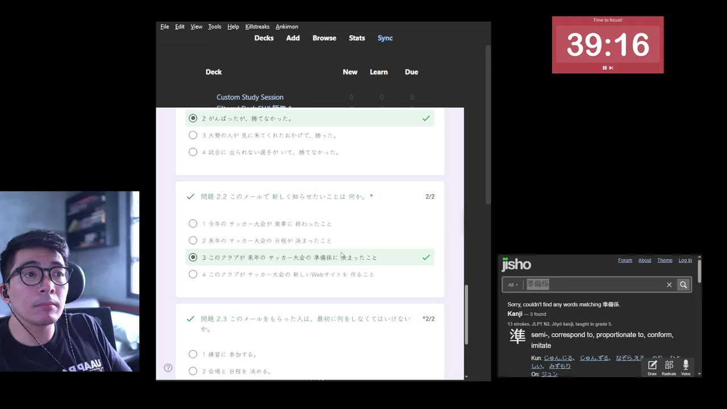This screenshot has width=727, height=409.
Task: Click the Learn column header in Anki
Action: point(379,72)
